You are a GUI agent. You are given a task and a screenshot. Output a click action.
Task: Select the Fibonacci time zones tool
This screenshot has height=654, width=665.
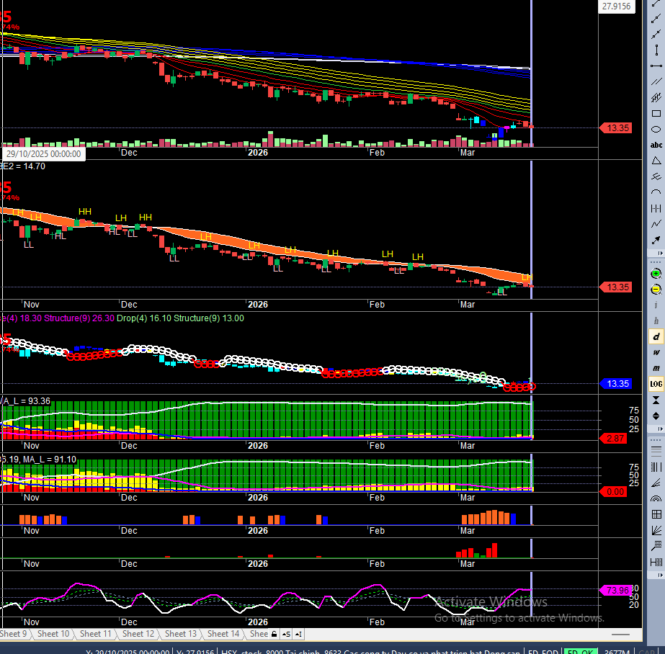pyautogui.click(x=656, y=467)
